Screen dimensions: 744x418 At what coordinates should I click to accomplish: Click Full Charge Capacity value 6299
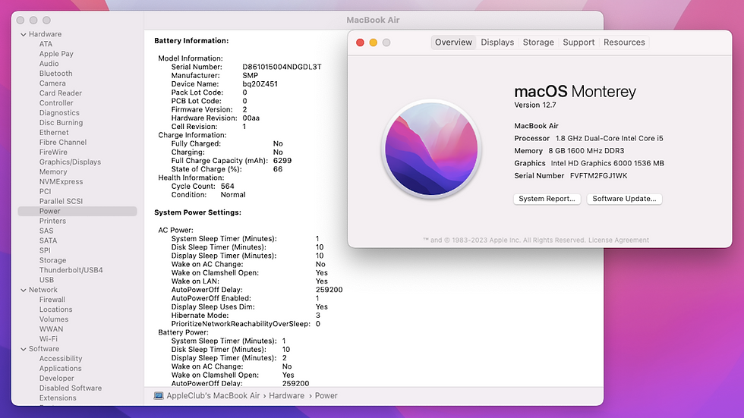[282, 161]
